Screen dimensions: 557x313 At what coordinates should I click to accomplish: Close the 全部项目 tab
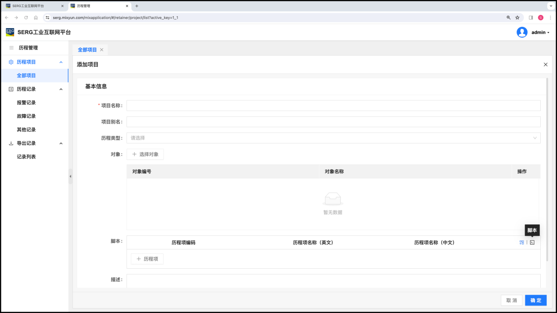tap(102, 50)
